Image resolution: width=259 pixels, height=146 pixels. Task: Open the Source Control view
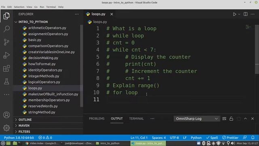coord(6,42)
